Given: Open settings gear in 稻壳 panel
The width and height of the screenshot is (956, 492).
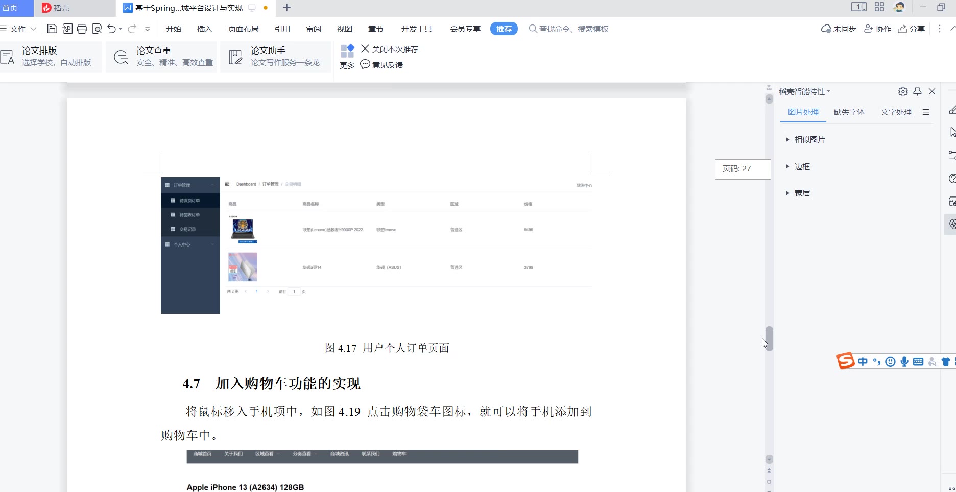Looking at the screenshot, I should point(903,91).
